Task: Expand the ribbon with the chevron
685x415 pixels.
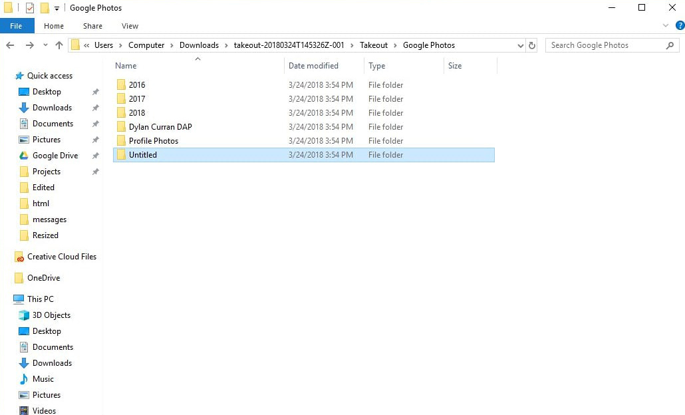Action: click(x=665, y=25)
